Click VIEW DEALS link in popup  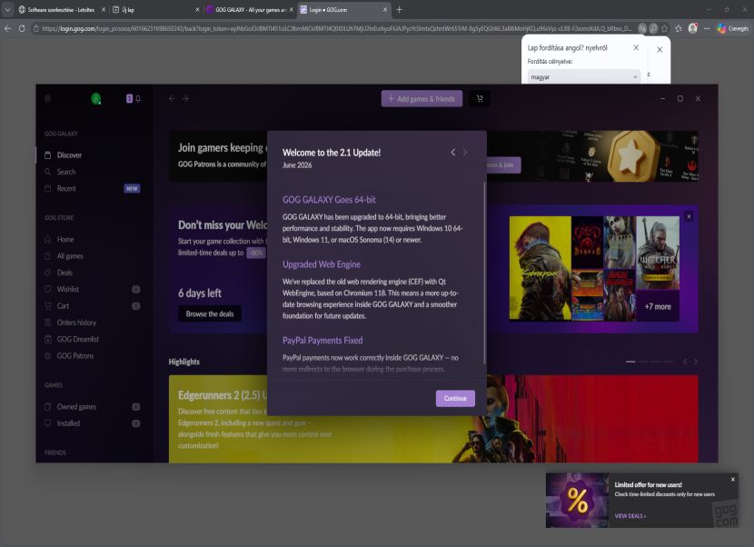point(630,516)
